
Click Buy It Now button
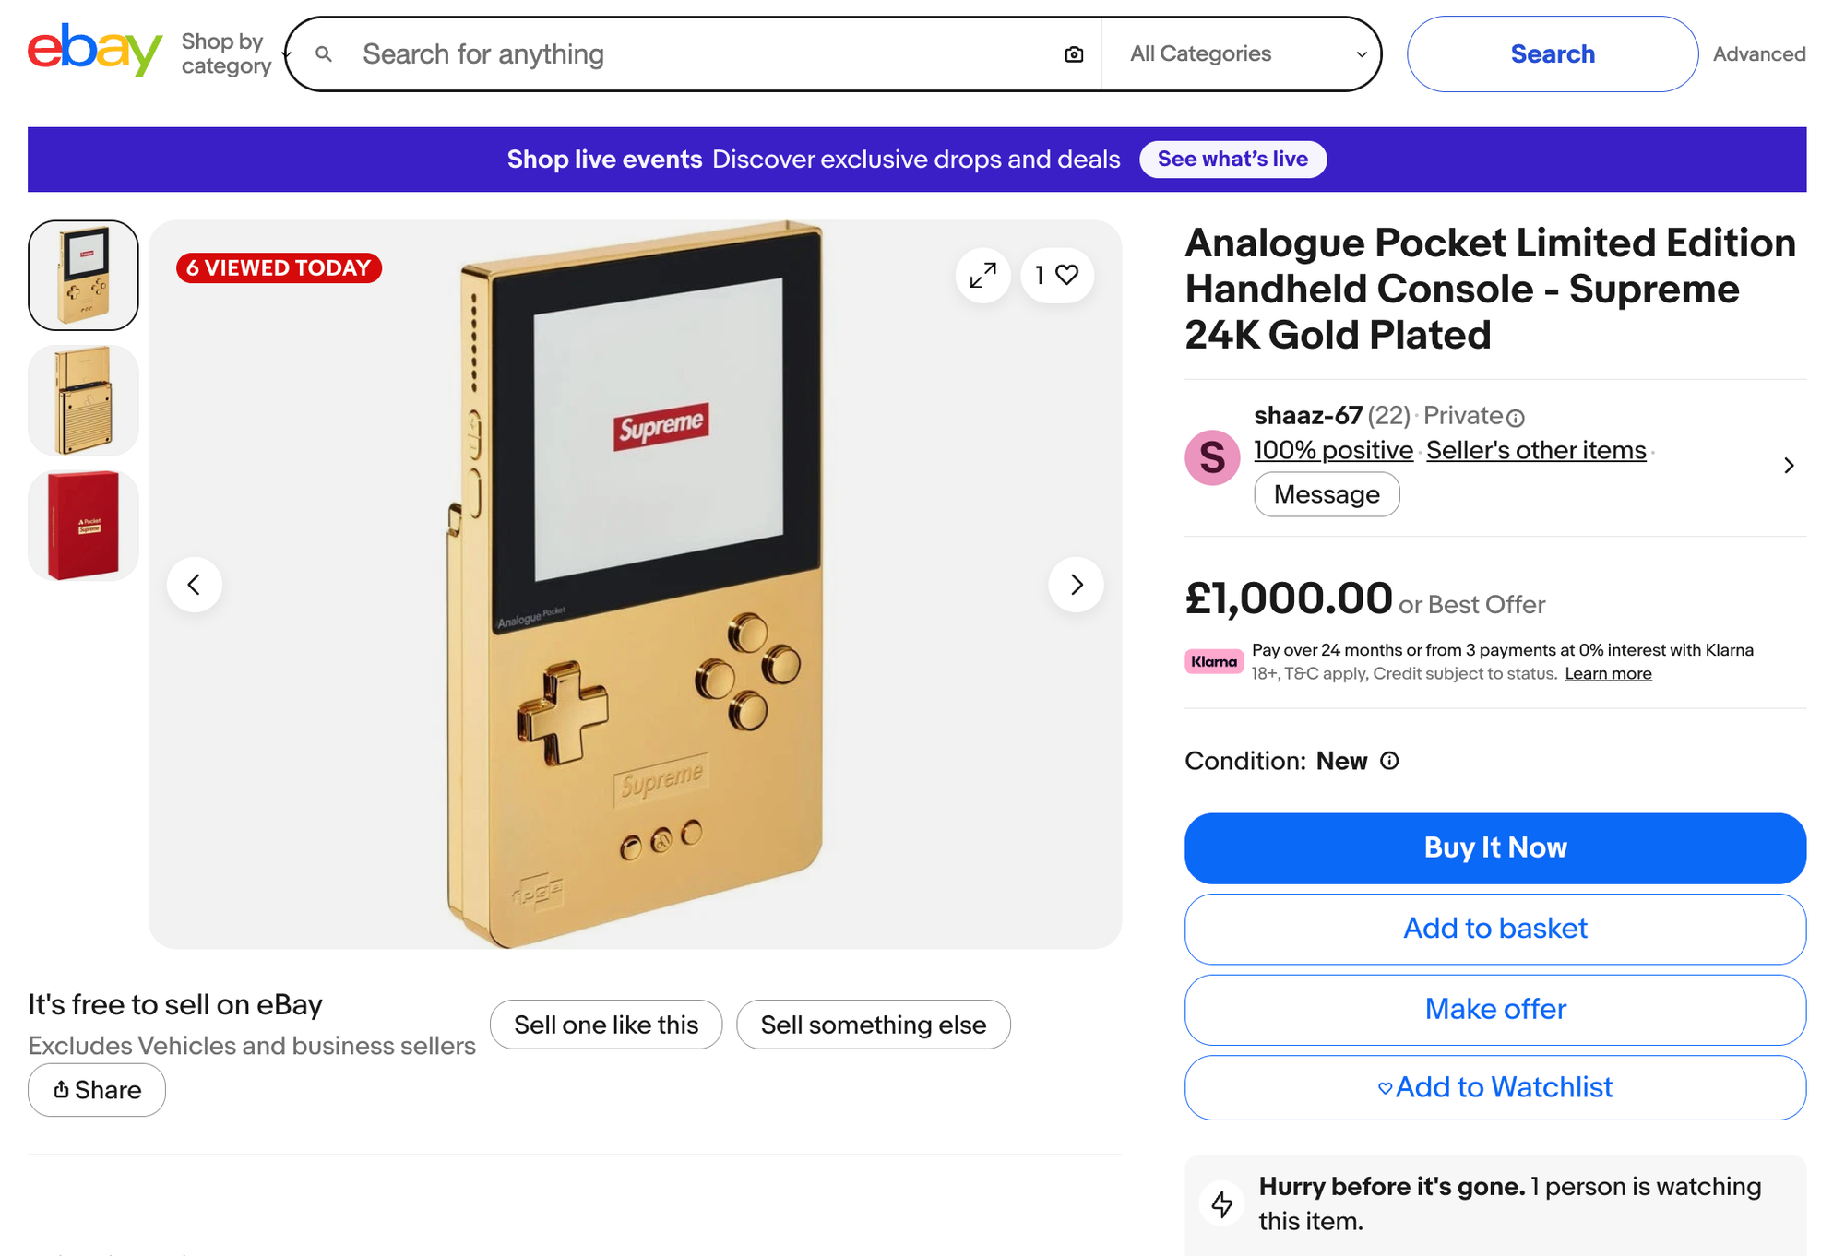pyautogui.click(x=1495, y=848)
